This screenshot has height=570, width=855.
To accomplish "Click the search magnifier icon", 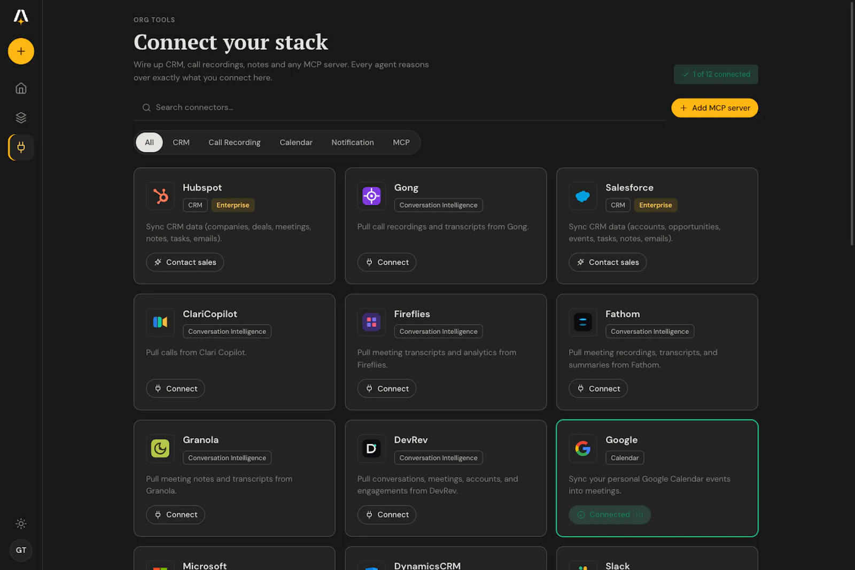I will click(x=146, y=107).
